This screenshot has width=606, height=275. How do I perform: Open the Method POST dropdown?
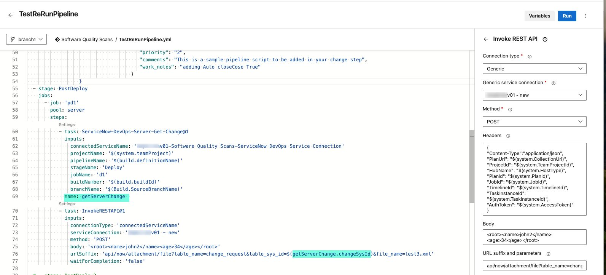534,122
